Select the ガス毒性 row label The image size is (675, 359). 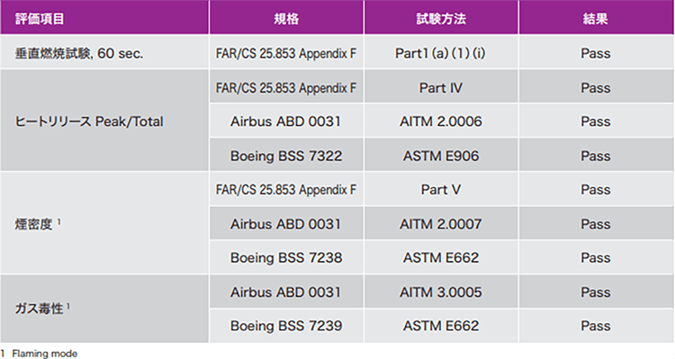[x=104, y=309]
